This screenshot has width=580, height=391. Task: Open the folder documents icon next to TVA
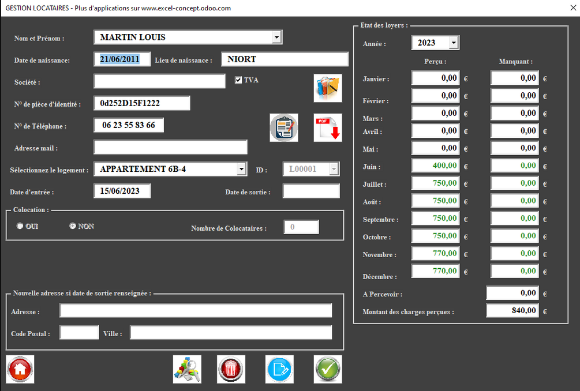[328, 88]
